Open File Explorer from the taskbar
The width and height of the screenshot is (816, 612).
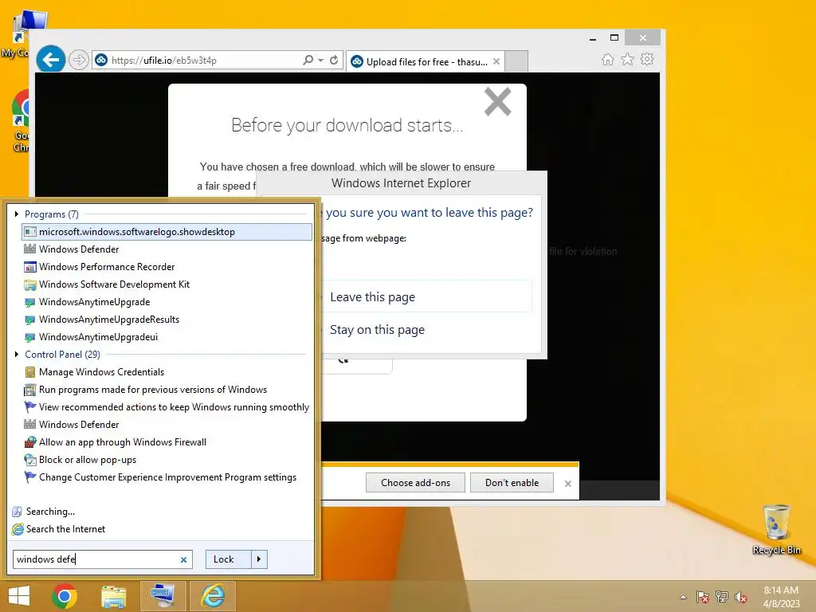click(113, 596)
